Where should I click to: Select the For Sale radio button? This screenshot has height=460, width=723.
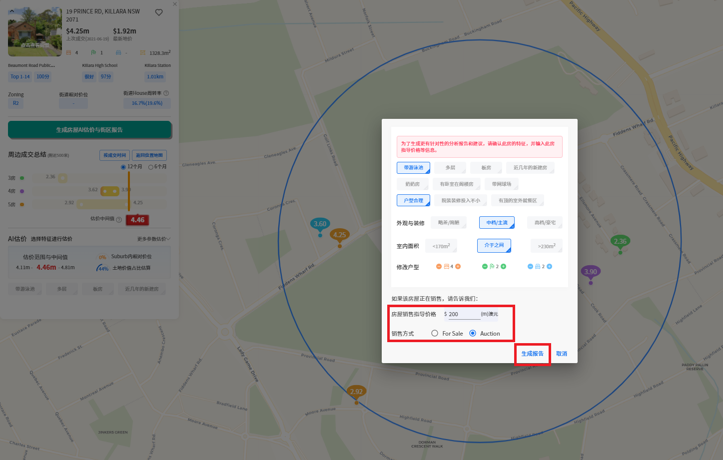coord(435,333)
